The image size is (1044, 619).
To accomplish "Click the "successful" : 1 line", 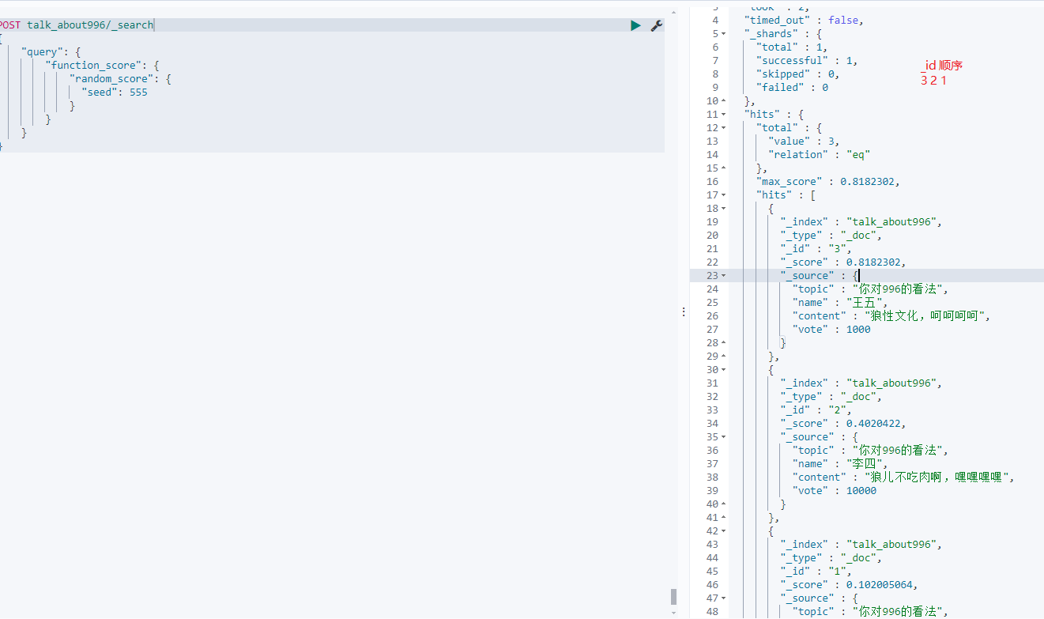I will [x=807, y=61].
